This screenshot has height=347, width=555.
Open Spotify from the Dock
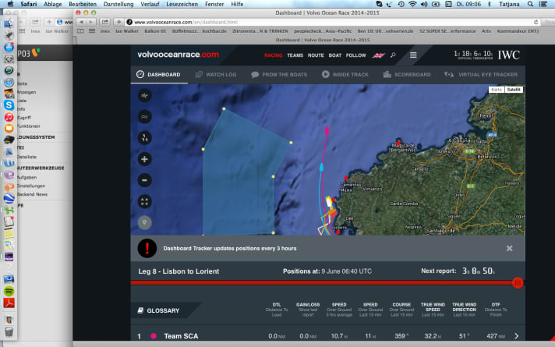(x=9, y=291)
